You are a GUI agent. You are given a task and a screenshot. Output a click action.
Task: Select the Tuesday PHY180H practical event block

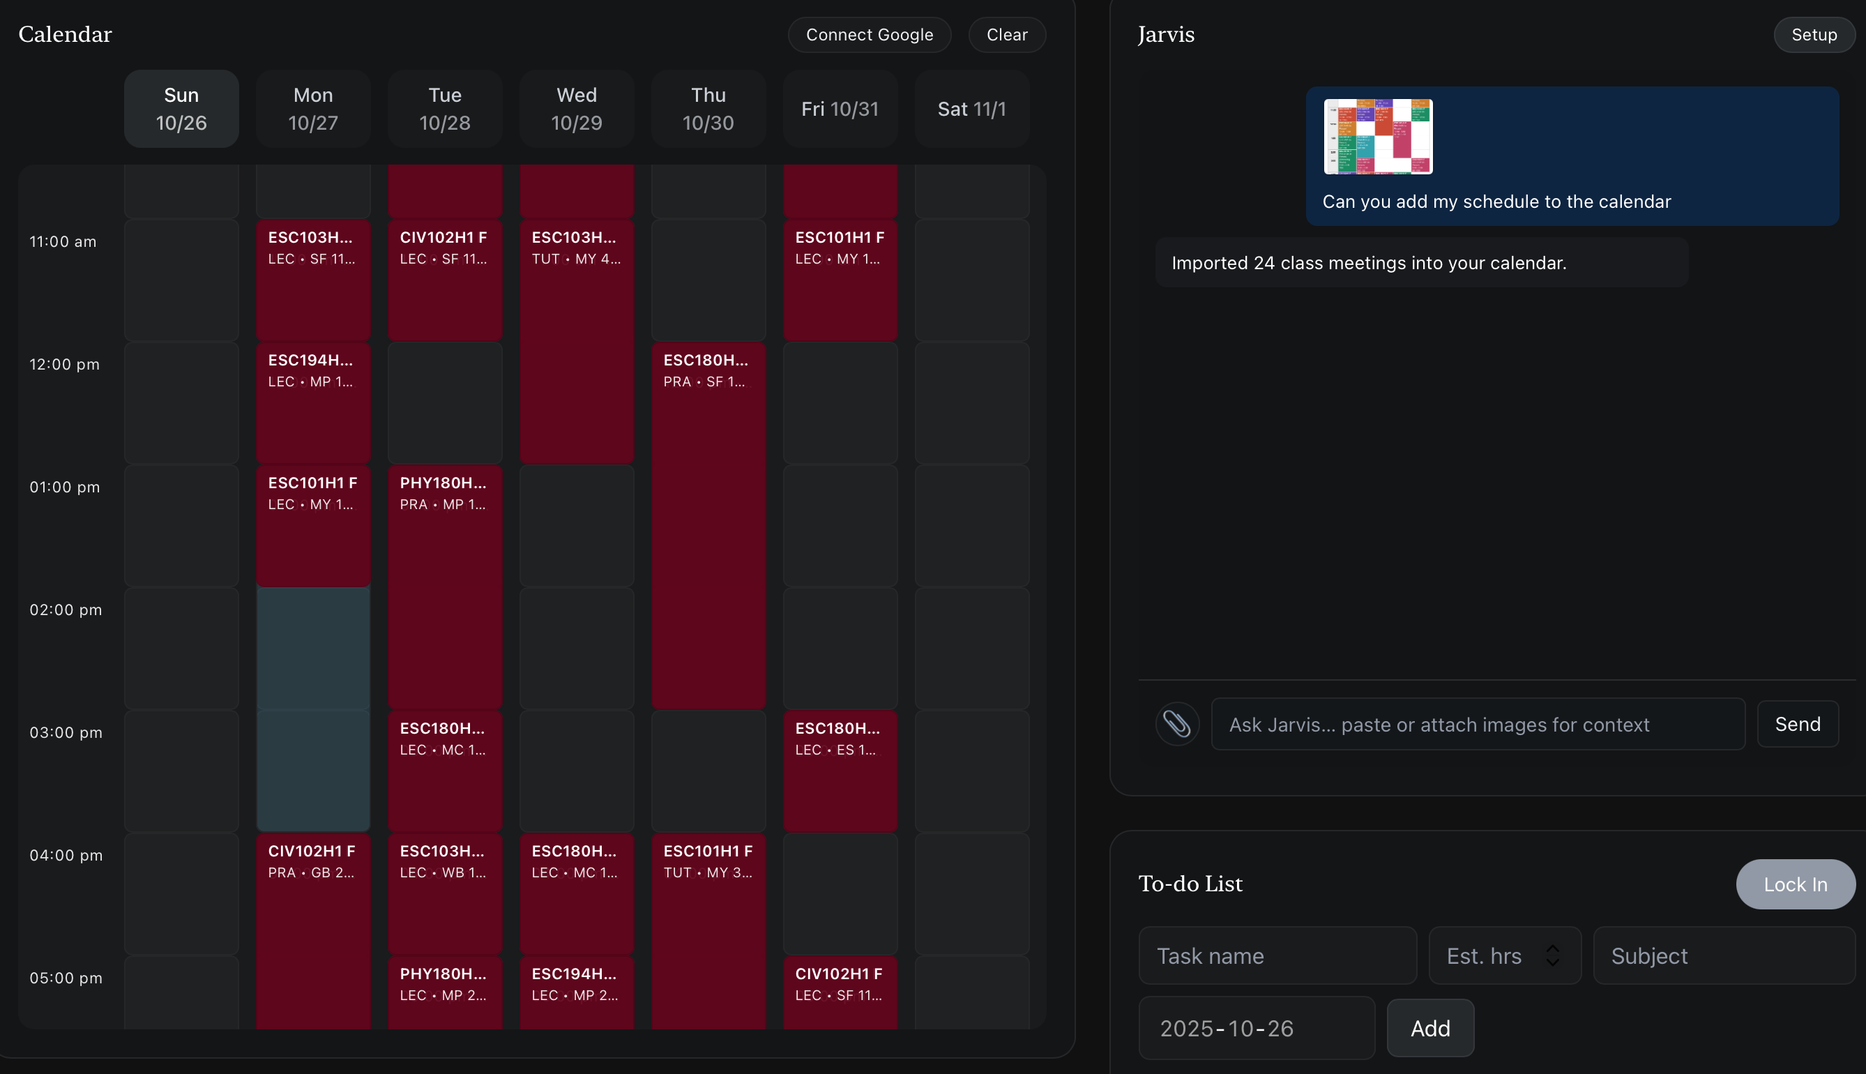pos(445,587)
